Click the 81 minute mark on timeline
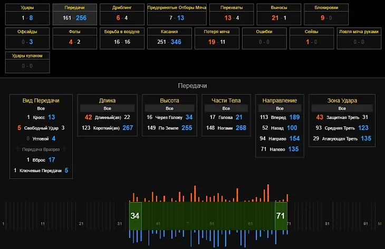Viewport: 385px width, 249px height. click(328, 224)
